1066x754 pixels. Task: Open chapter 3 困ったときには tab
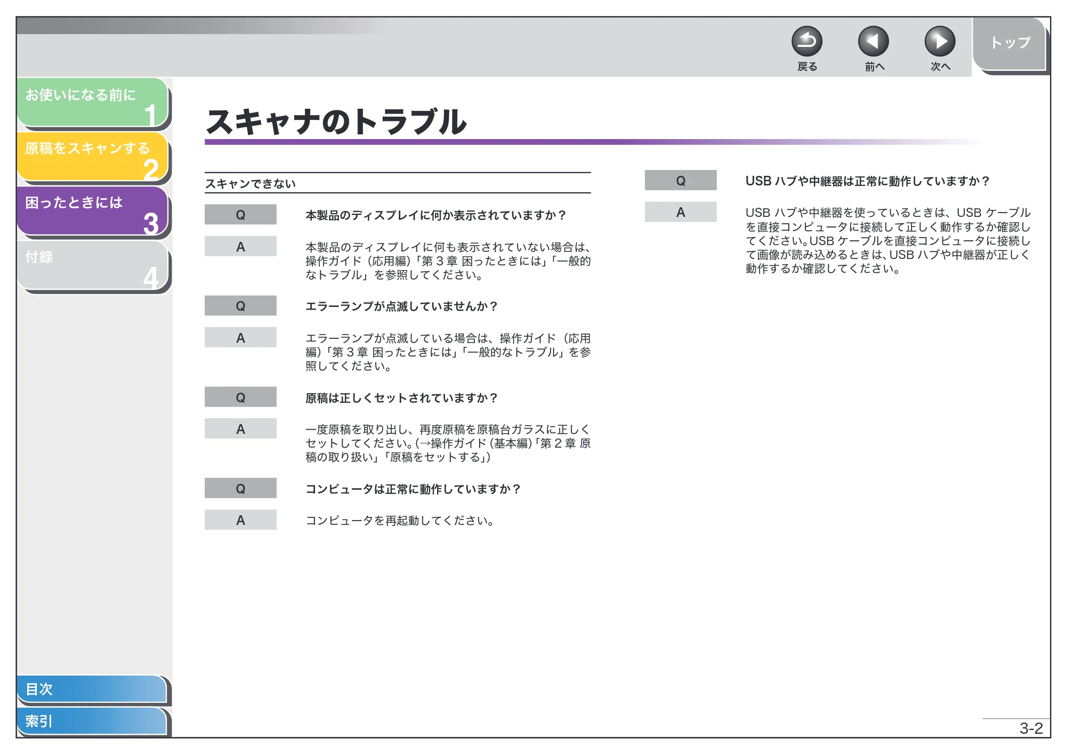tap(93, 211)
